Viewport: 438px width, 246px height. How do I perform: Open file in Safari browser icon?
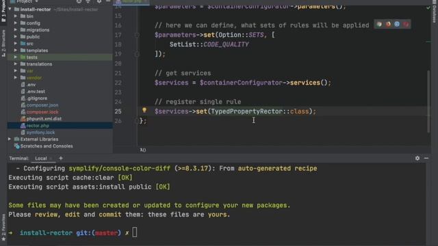[397, 25]
